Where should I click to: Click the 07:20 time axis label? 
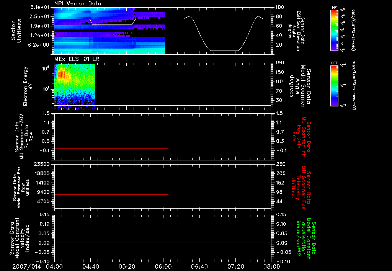[235, 267]
